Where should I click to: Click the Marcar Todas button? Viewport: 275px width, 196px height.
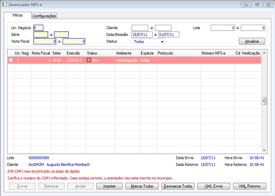coord(142,186)
